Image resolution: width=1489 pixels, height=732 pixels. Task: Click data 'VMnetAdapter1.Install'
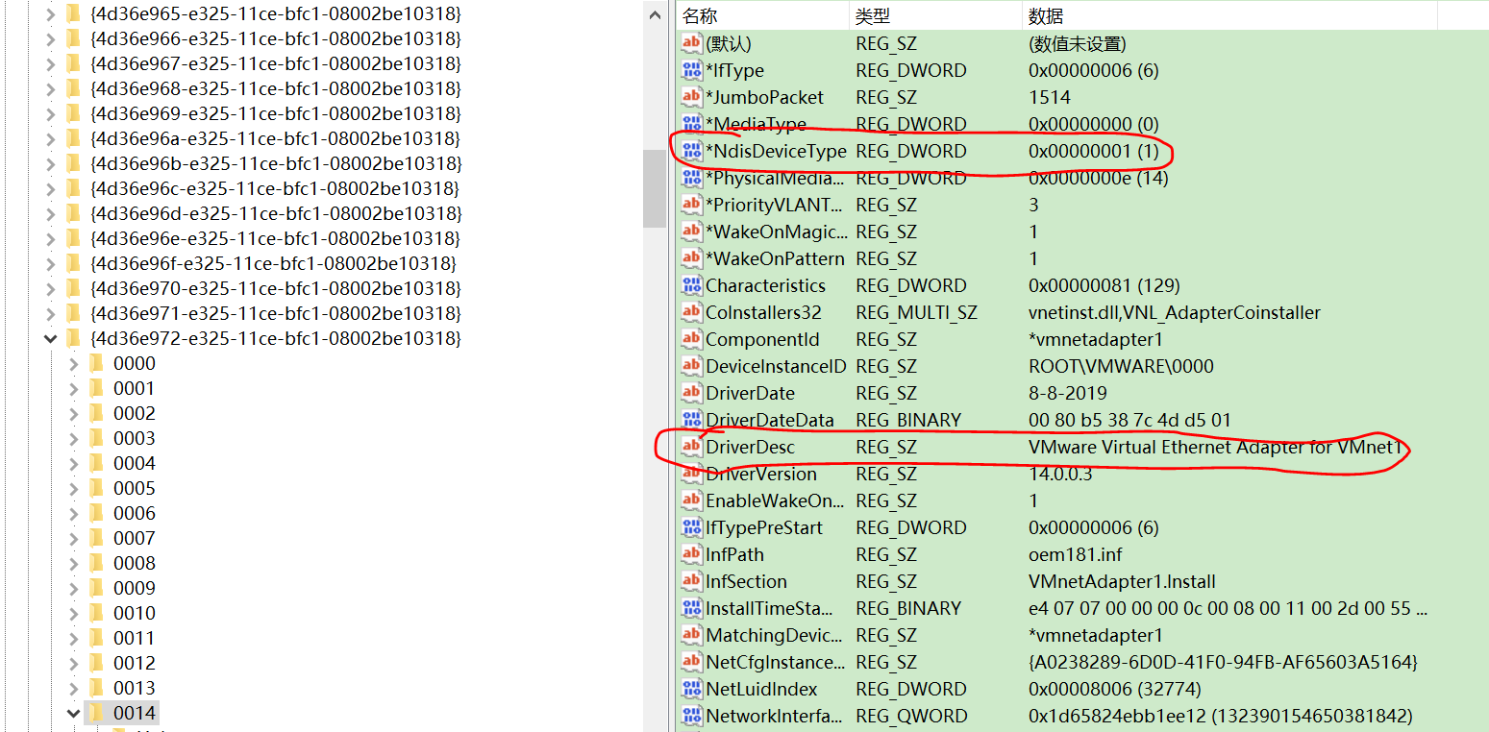point(1122,581)
